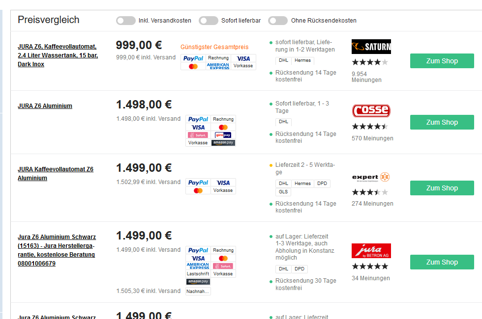Screen dimensions: 482x319
Task: Click the amazon pay icon in Cosse offer
Action: point(223,143)
